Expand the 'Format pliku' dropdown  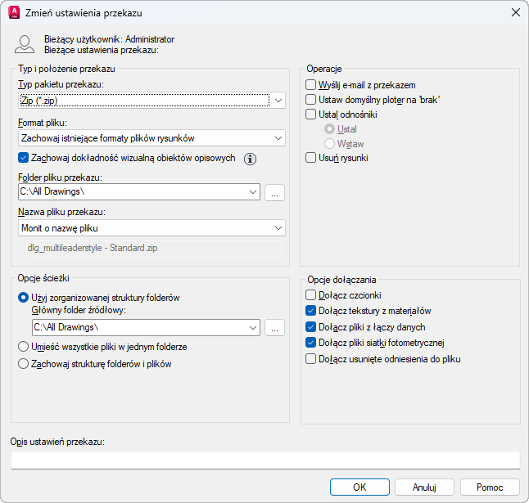pos(278,138)
